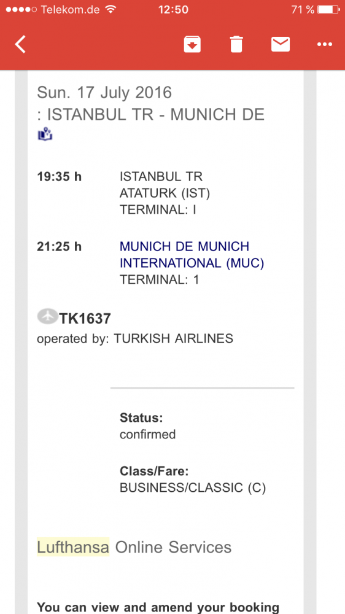
Task: Mark as unread with the envelope icon
Action: 281,44
